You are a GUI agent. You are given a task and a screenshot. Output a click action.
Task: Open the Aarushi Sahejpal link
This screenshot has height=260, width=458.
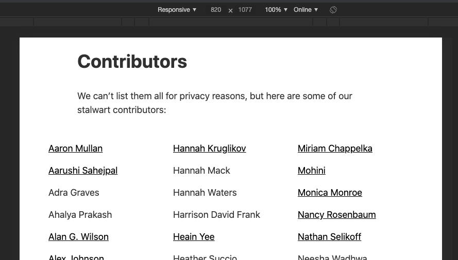[83, 171]
